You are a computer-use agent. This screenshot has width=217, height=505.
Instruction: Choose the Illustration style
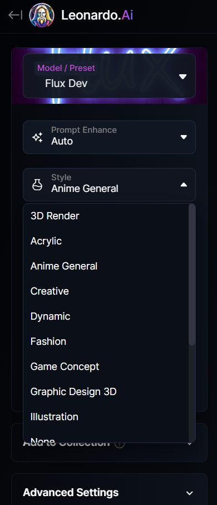(x=106, y=417)
